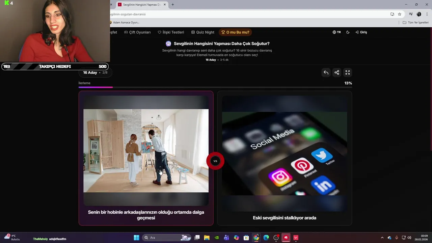This screenshot has height=243, width=432.
Task: Close the Sevgilinin Hangisini Yapması tab
Action: tap(165, 5)
